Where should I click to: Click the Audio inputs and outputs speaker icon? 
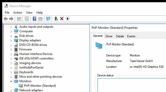point(16,27)
